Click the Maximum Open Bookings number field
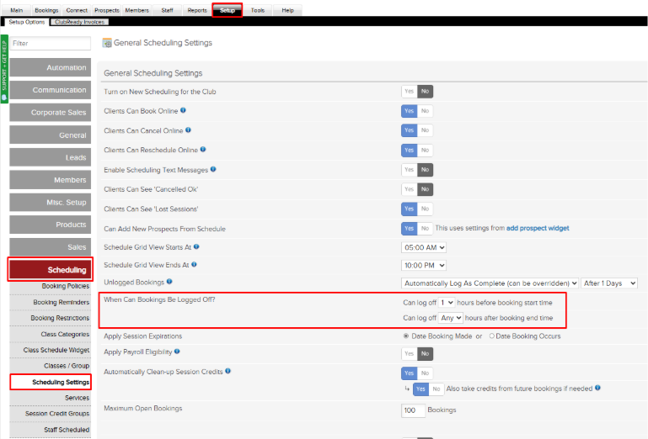 (x=414, y=410)
